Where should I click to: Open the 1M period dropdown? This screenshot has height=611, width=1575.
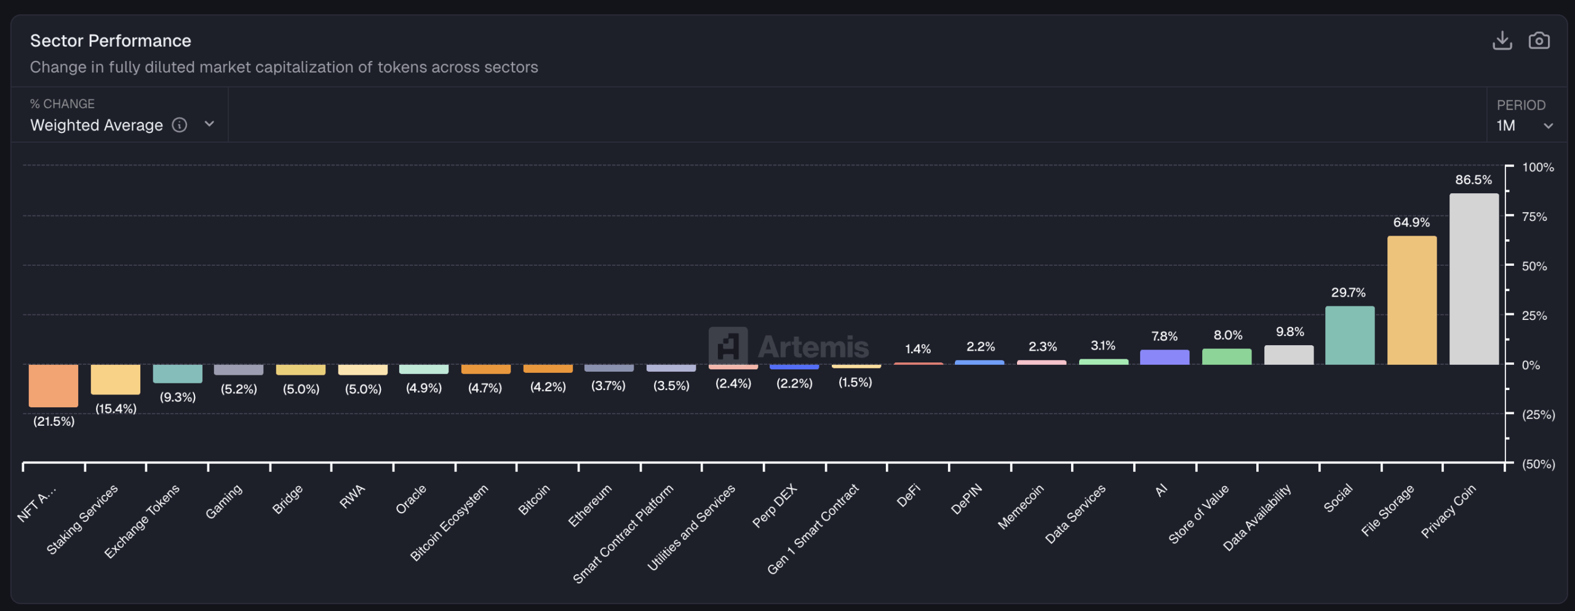[1525, 126]
